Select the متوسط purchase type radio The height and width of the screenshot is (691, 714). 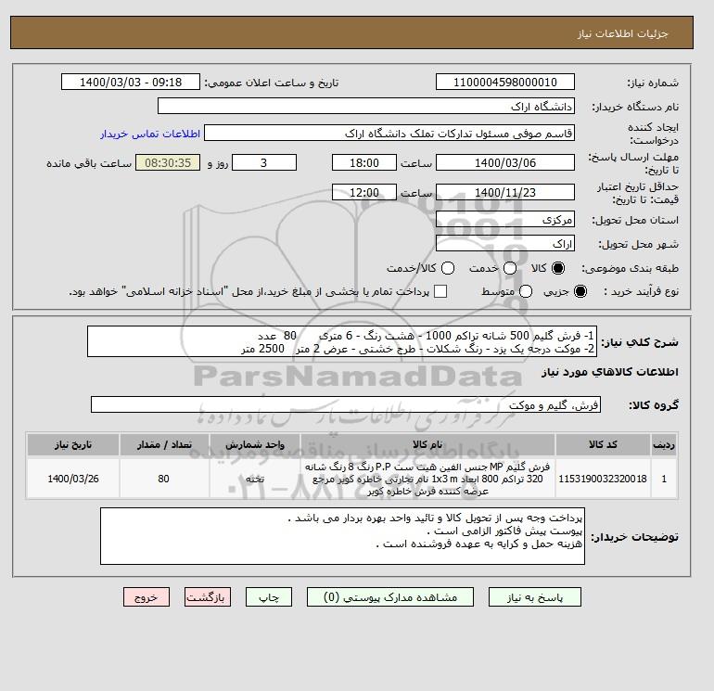coord(526,291)
